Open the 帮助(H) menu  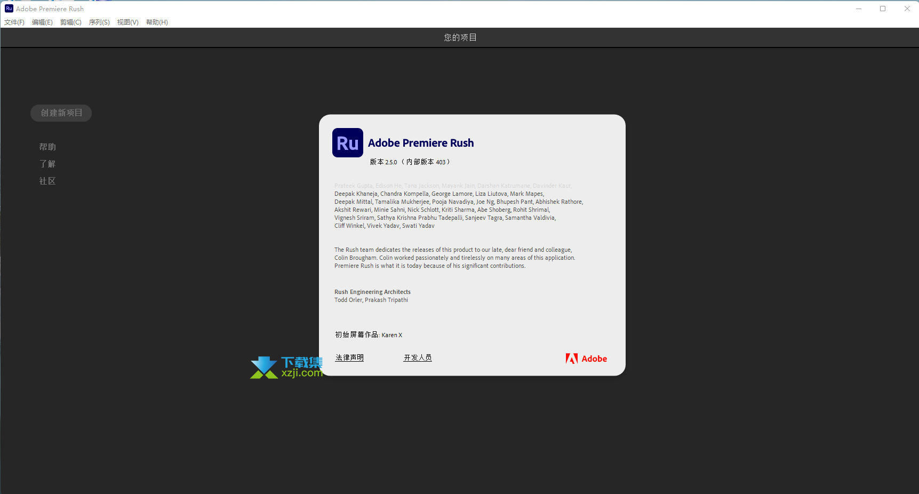click(x=157, y=22)
